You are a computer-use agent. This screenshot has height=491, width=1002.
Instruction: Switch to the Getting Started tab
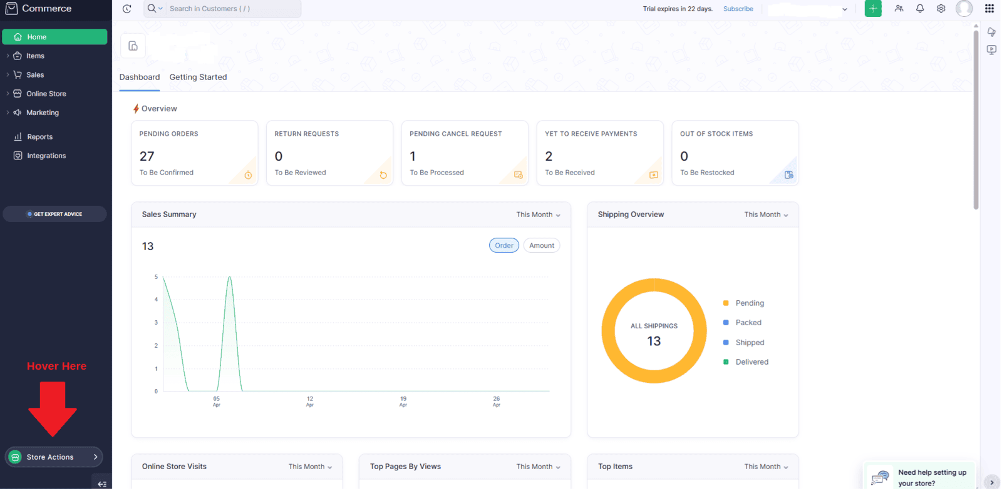198,78
